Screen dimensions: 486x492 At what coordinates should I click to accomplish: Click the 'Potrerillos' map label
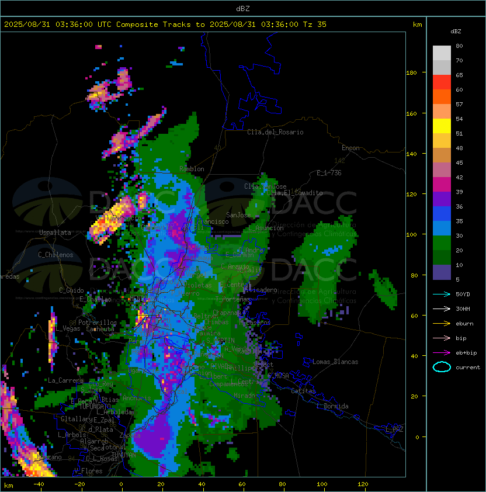click(x=98, y=322)
